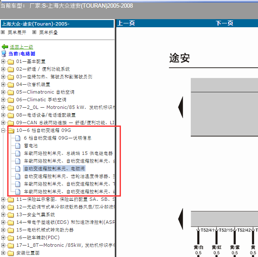Click 菜单折叠 to collapse all menus
Image resolution: width=258 pixels, height=257 pixels.
coord(49,32)
